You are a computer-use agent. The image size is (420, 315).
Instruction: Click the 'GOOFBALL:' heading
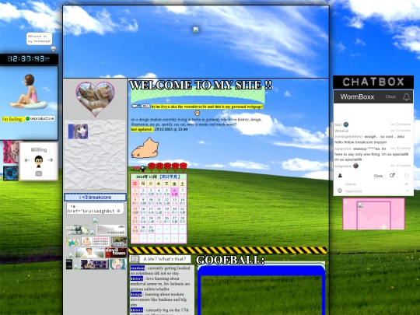(230, 260)
